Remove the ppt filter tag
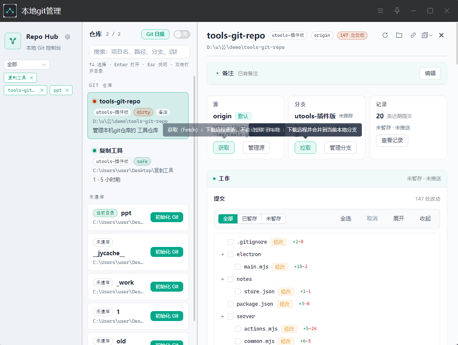The height and width of the screenshot is (345, 458). tap(67, 91)
